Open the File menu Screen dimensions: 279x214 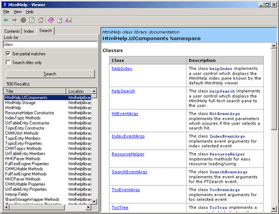click(6, 12)
